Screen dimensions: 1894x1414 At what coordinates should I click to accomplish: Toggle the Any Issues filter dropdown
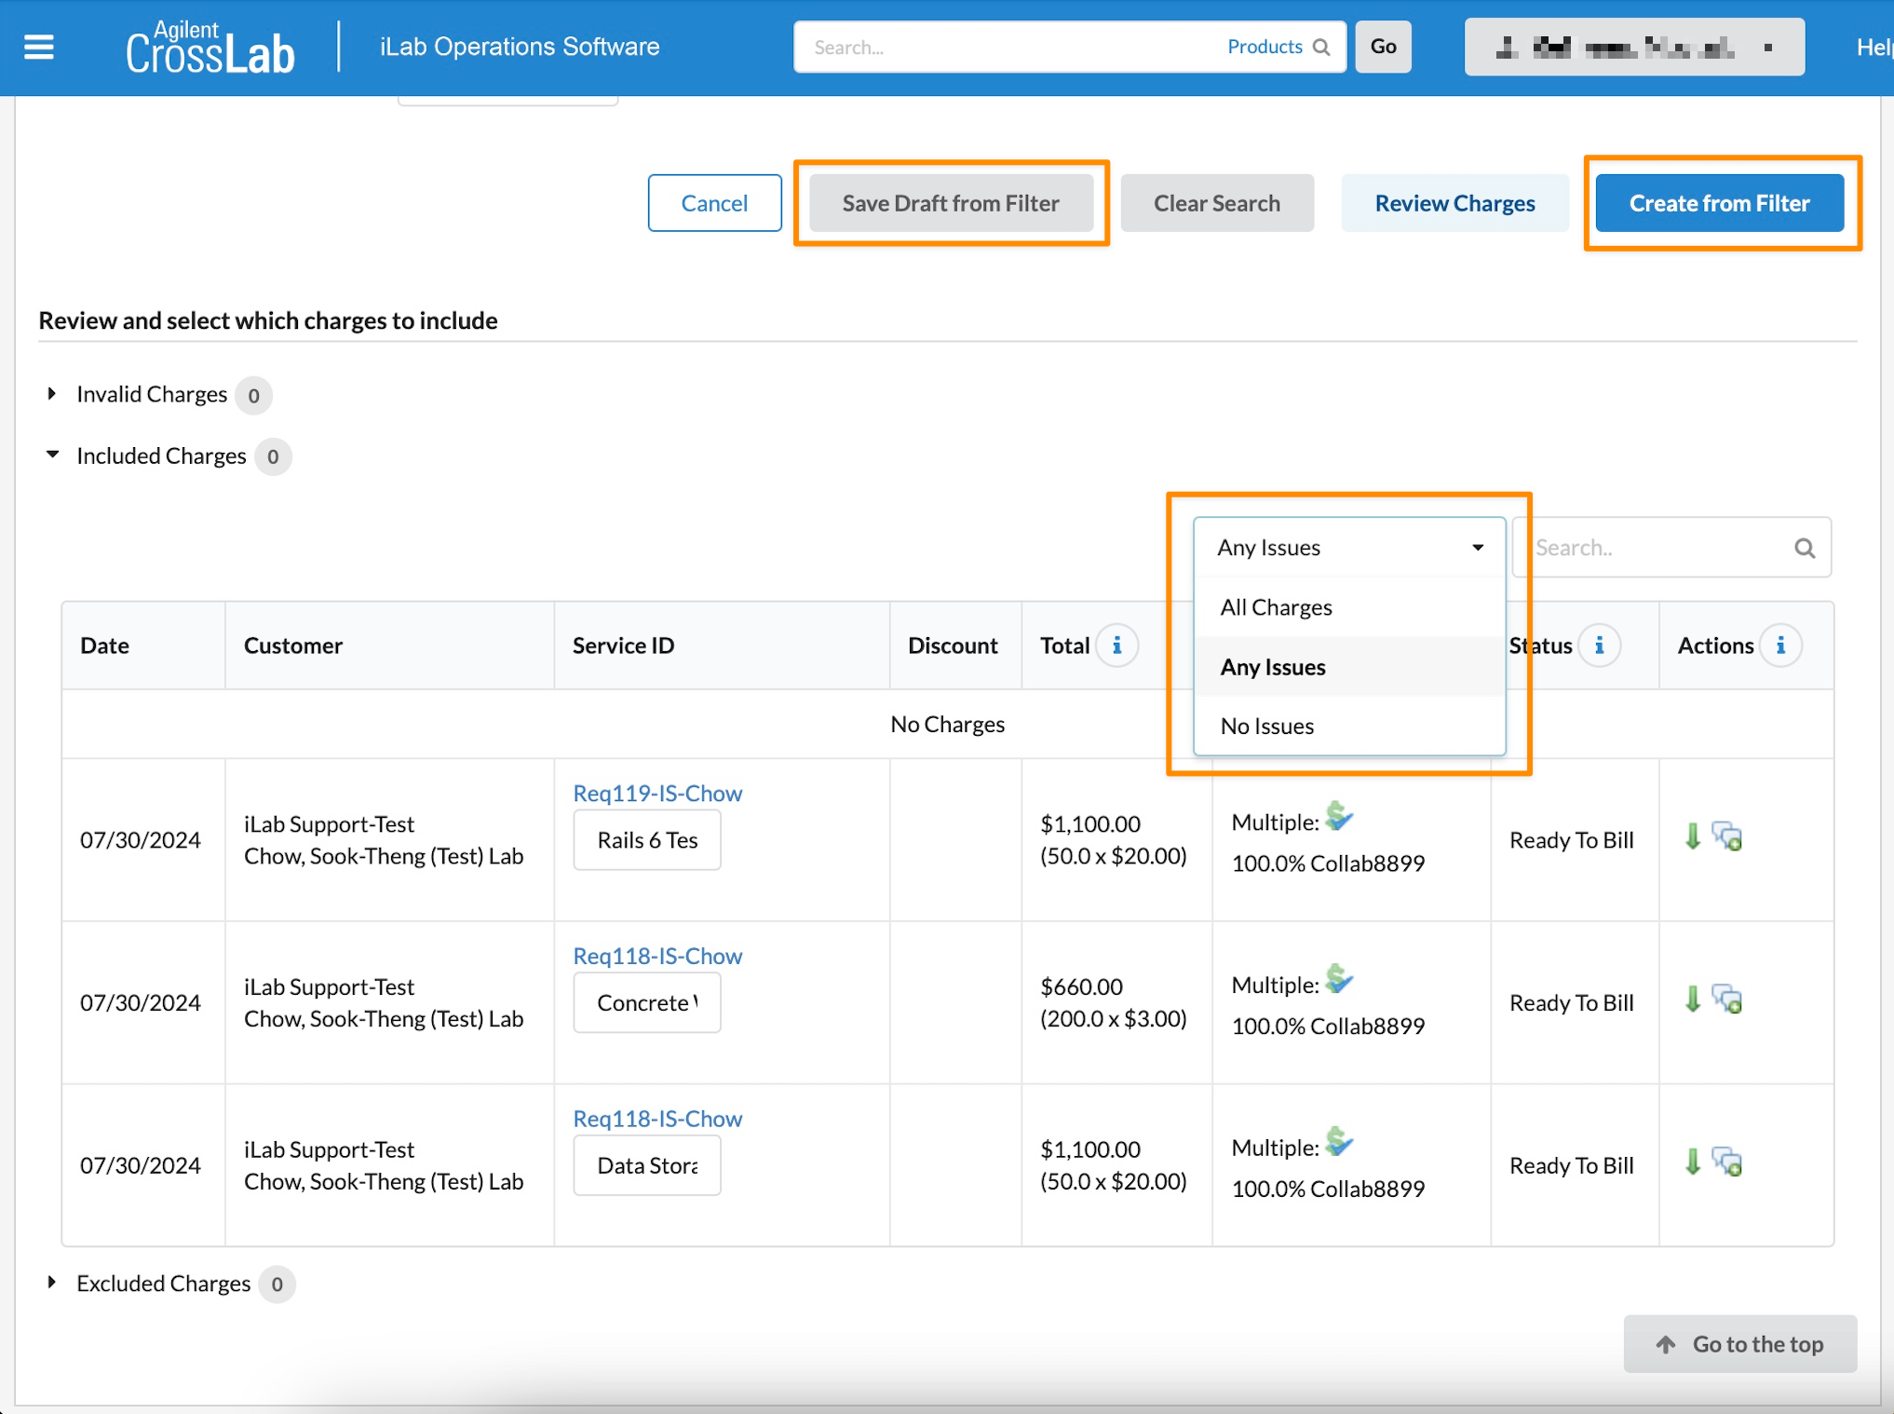pyautogui.click(x=1348, y=548)
